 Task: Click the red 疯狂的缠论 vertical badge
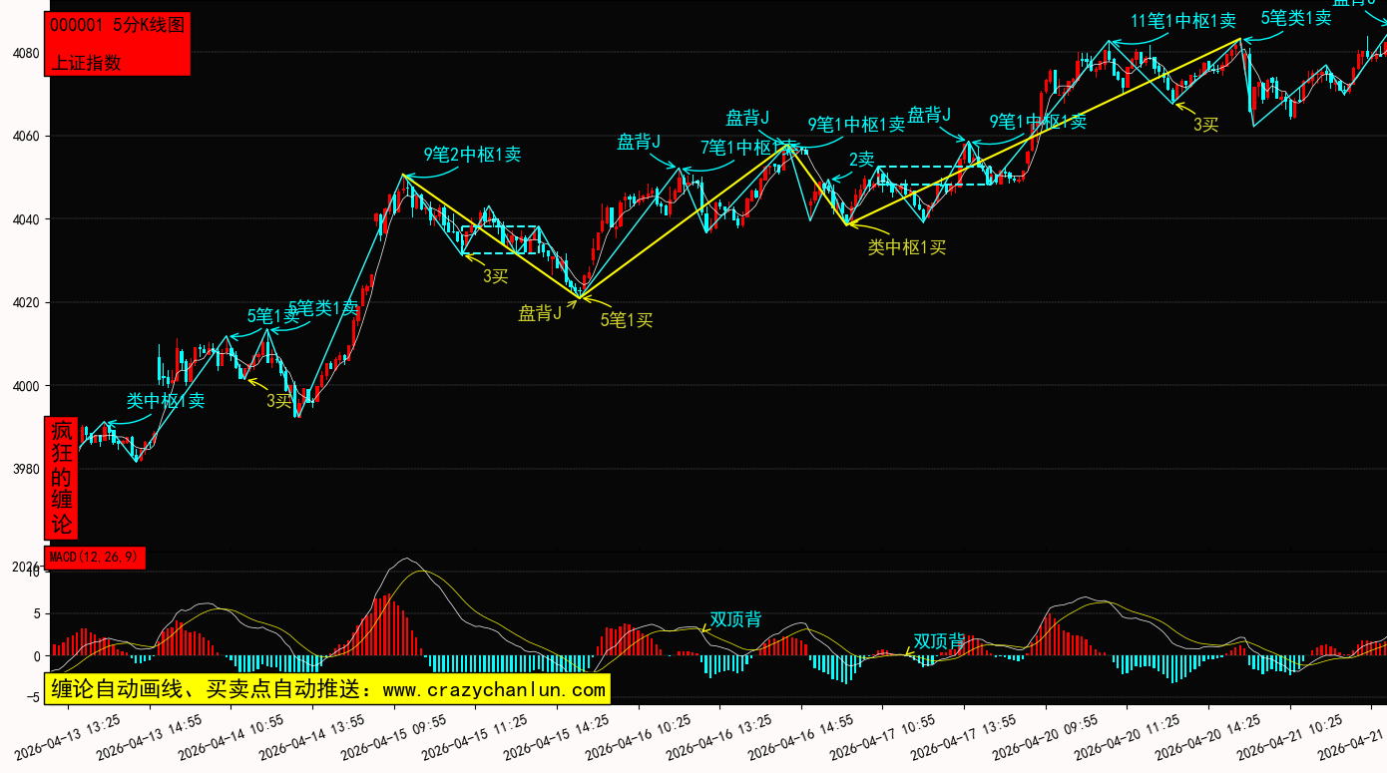point(62,478)
